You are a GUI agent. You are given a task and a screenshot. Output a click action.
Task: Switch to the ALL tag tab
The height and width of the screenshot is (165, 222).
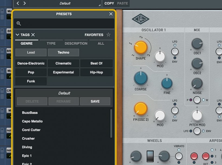point(101,44)
